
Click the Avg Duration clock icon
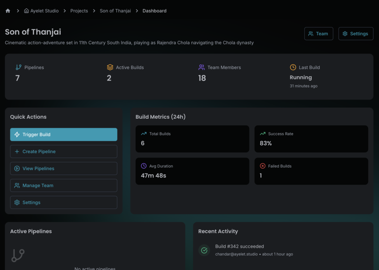(x=144, y=166)
